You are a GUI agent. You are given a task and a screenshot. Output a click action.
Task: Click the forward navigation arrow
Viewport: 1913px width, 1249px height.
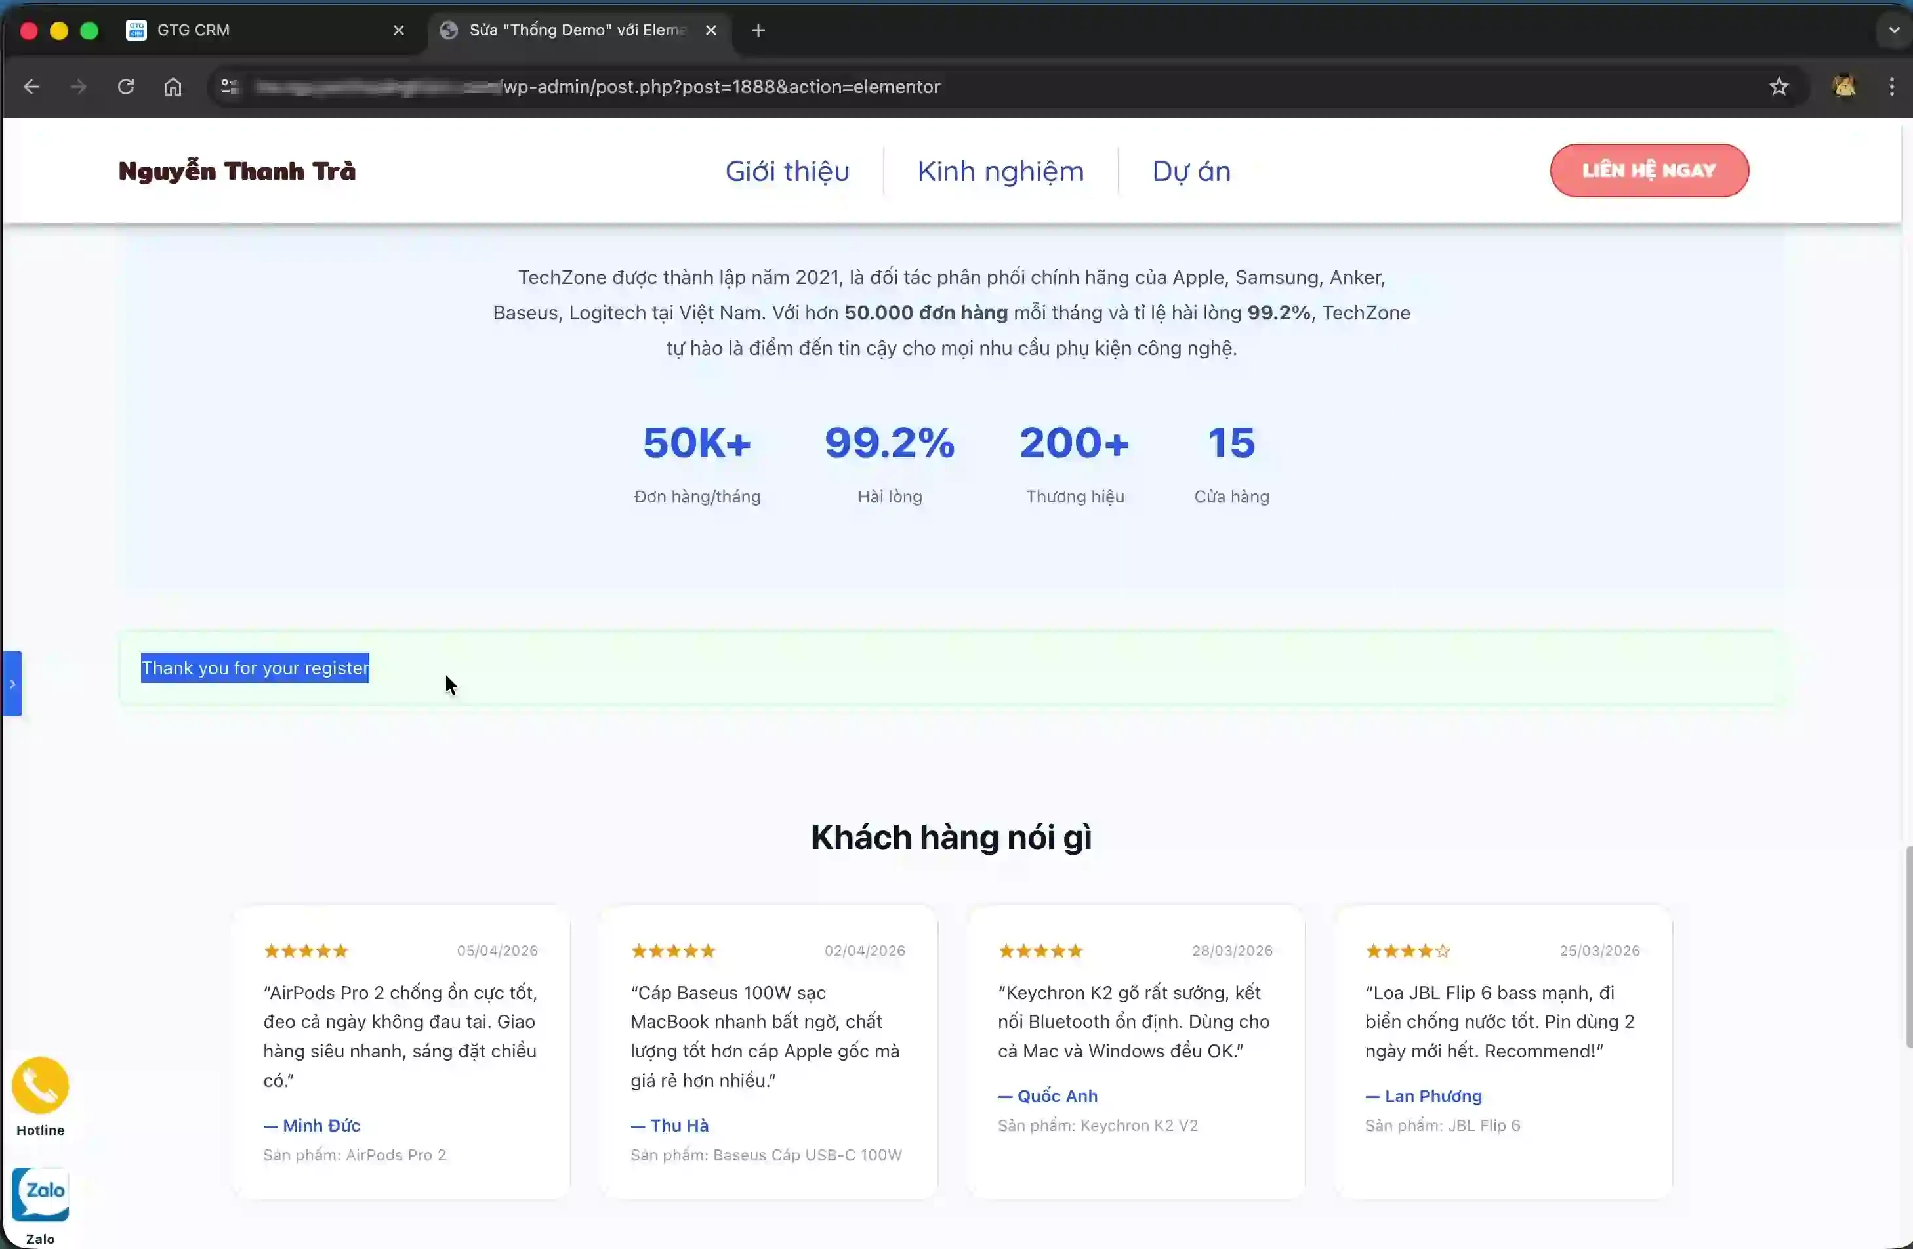click(78, 87)
